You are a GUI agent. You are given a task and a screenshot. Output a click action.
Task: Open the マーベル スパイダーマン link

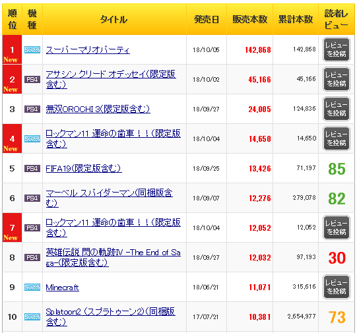(x=110, y=198)
